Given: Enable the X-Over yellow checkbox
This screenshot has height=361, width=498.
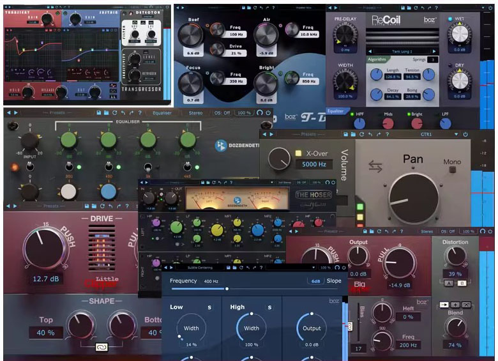Looking at the screenshot, I should pyautogui.click(x=298, y=153).
